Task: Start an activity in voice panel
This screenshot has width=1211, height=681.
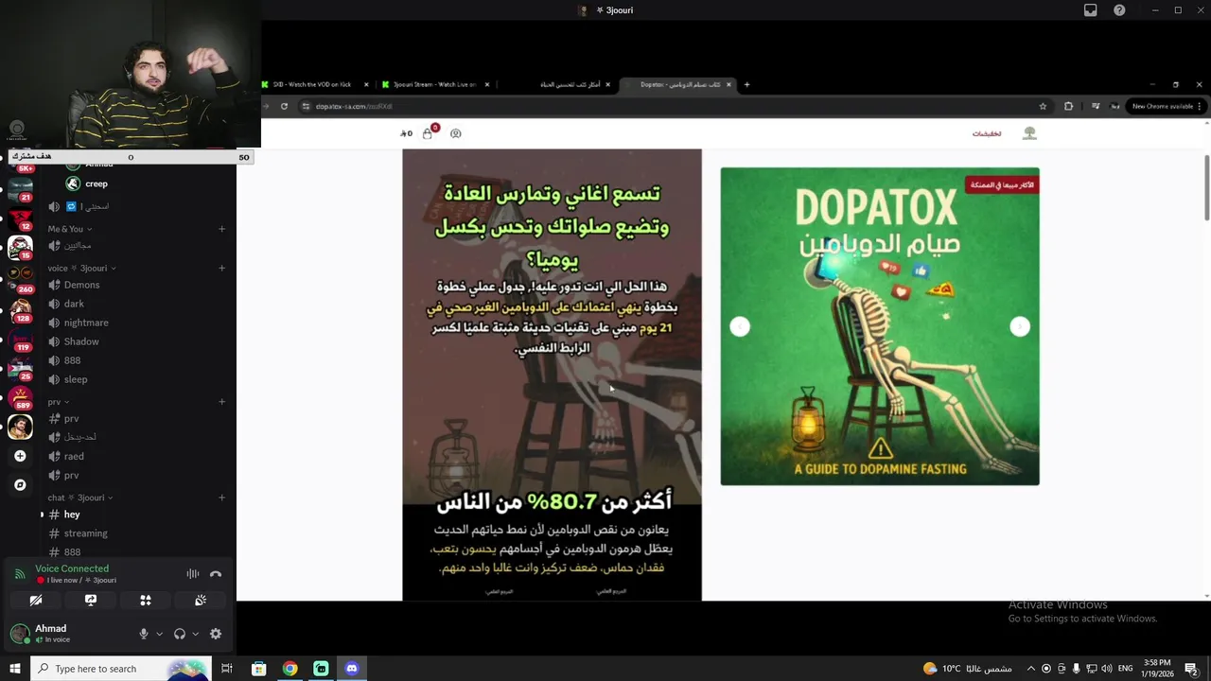Action: tap(146, 600)
